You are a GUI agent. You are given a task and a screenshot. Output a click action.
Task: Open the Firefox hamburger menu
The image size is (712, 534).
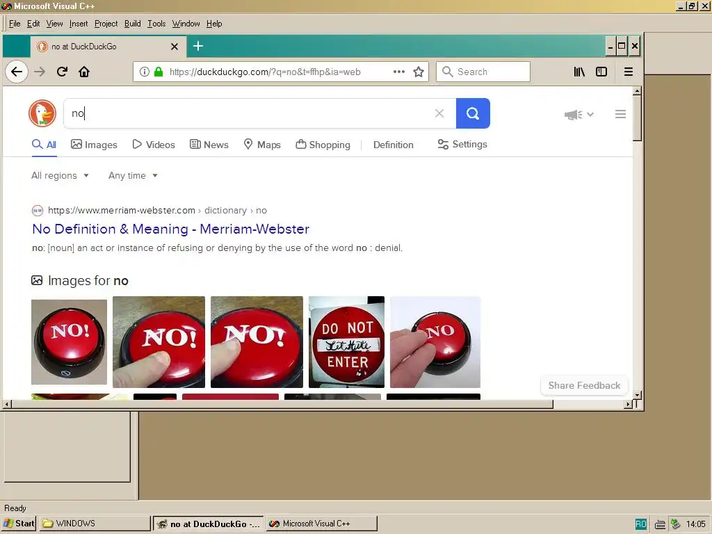click(x=629, y=72)
